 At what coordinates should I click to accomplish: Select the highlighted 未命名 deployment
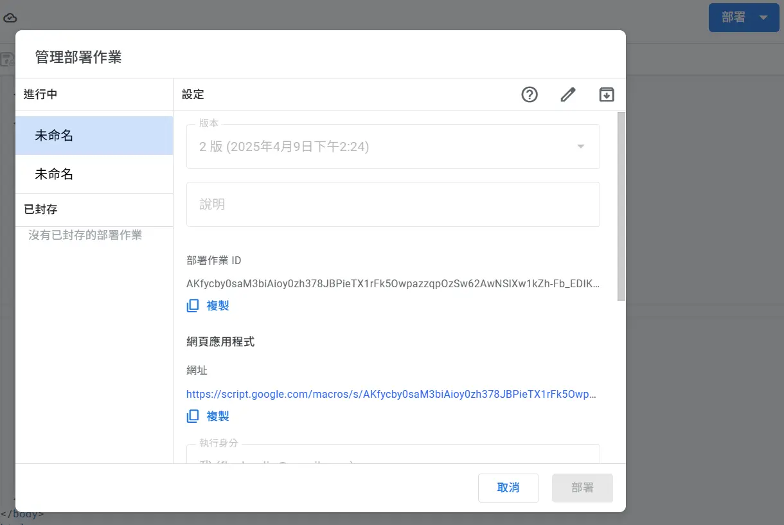(94, 136)
